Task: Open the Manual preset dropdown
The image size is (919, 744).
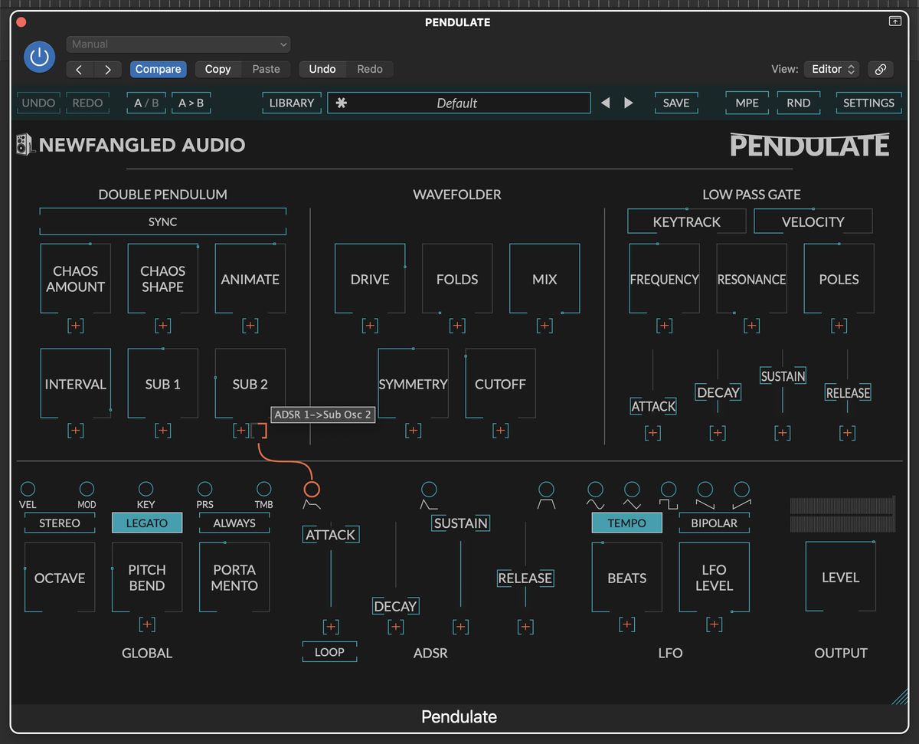Action: coord(178,44)
